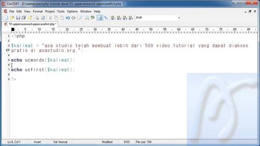Click the ruler mark labeled 40
Screen dimensions: 260x146
(123, 29)
